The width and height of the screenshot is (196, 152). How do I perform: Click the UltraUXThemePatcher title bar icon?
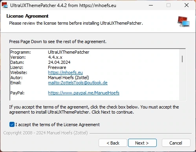click(x=5, y=5)
